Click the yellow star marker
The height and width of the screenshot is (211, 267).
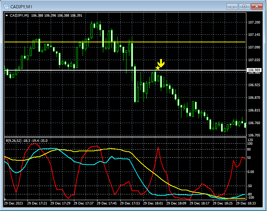[x=158, y=68]
